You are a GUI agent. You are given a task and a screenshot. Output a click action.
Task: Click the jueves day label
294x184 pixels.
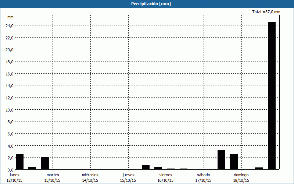tap(128, 175)
